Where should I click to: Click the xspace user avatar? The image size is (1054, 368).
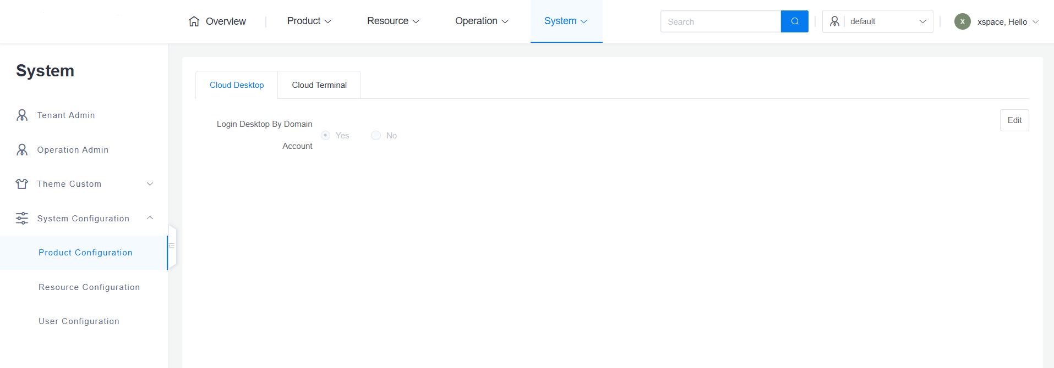pos(962,21)
